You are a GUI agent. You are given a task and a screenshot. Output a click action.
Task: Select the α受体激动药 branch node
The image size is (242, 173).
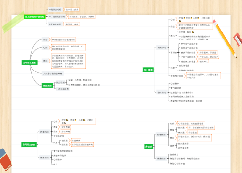(x=55, y=10)
